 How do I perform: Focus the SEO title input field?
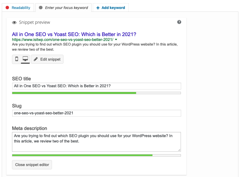tap(96, 86)
